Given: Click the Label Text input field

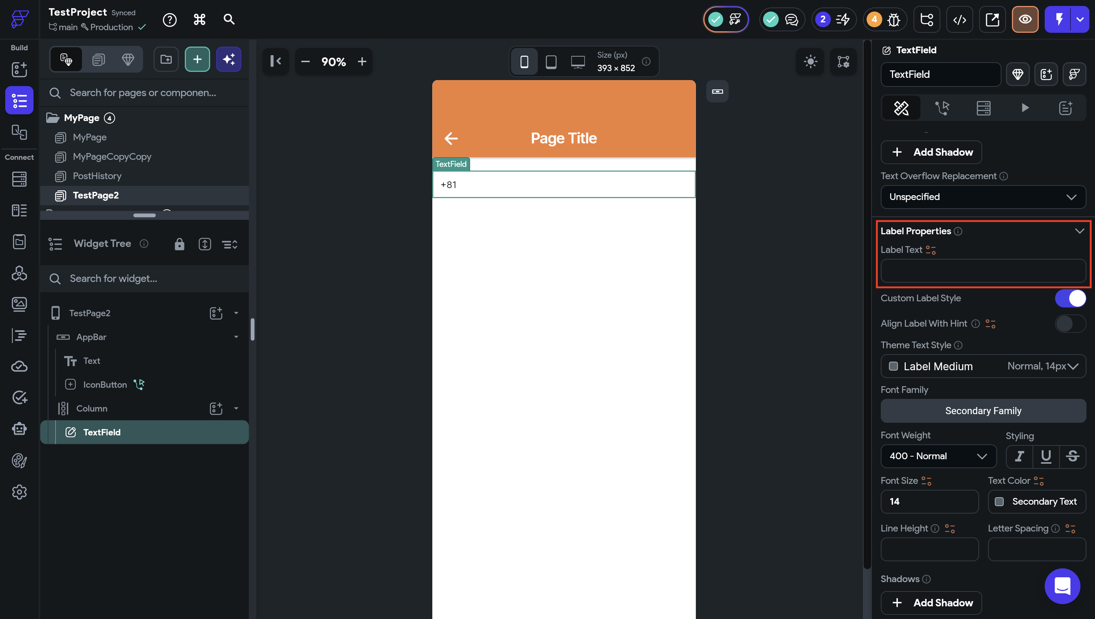Looking at the screenshot, I should [983, 271].
